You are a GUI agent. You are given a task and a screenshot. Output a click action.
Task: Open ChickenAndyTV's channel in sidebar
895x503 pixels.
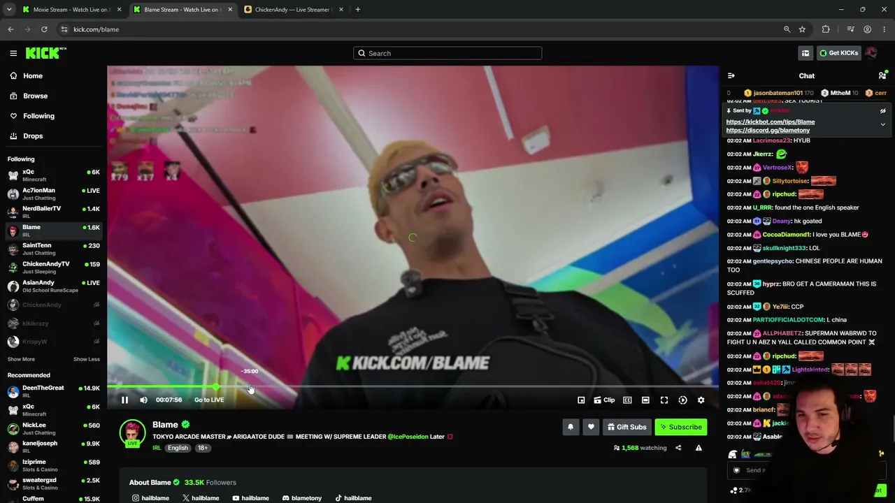click(53, 267)
